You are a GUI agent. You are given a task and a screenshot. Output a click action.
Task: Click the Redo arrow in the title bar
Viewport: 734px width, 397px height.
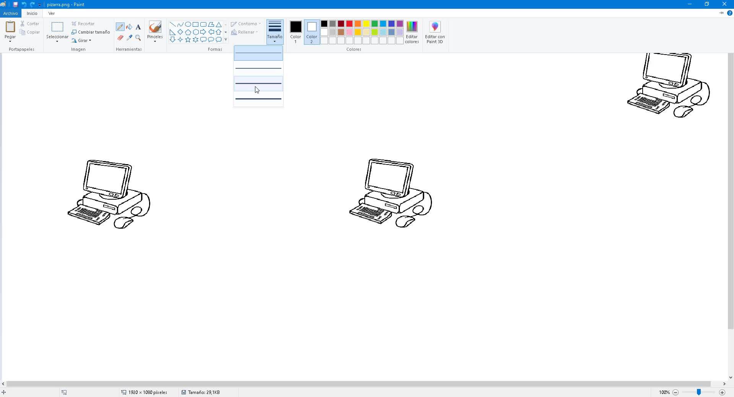[x=32, y=5]
